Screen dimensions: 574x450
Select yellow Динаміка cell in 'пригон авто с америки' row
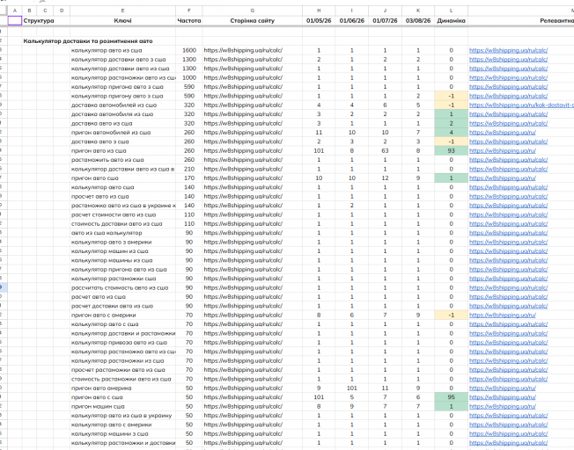click(451, 316)
